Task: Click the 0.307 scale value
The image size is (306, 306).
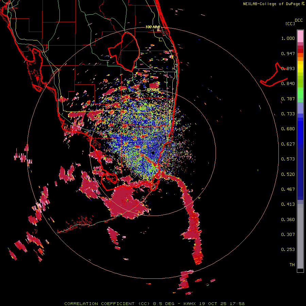Action: (288, 235)
